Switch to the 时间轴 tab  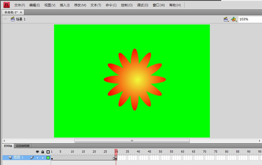(8, 146)
